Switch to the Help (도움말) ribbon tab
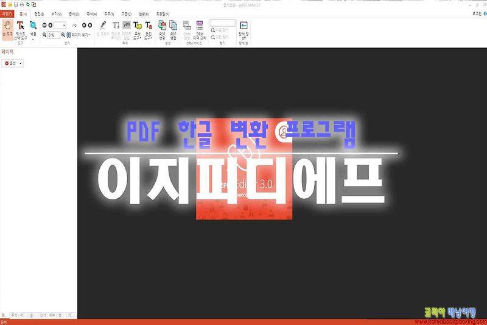 (x=163, y=14)
